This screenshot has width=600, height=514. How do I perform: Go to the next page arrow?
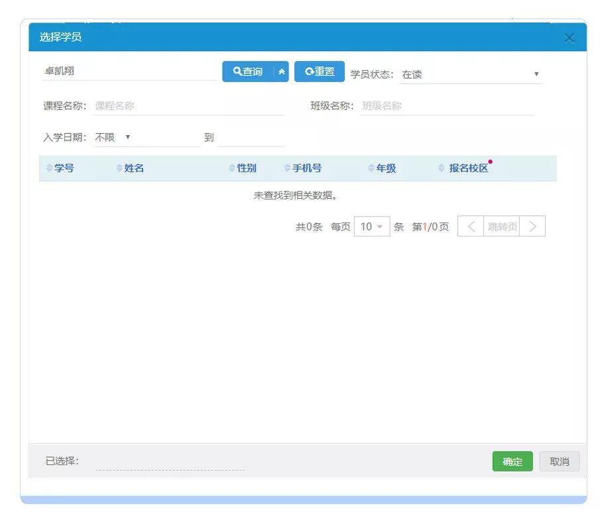point(532,227)
